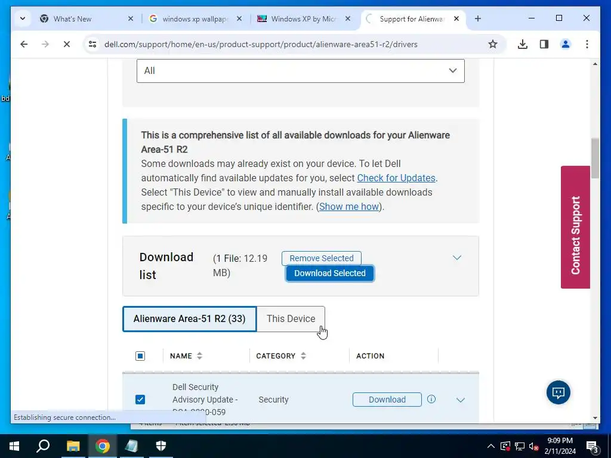Sort table by CATEGORY column
This screenshot has height=458, width=611.
click(280, 356)
